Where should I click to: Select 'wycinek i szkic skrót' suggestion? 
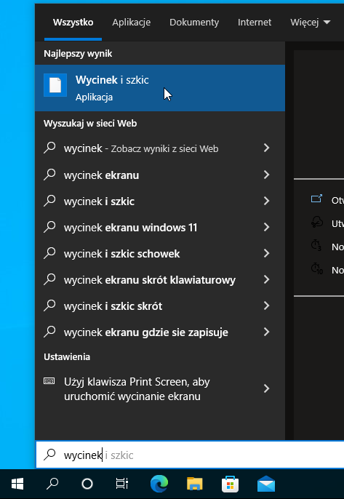(x=160, y=306)
